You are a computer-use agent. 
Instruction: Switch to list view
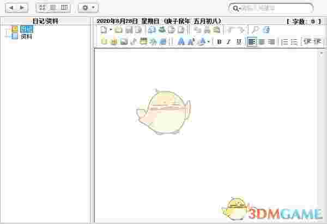coord(53,8)
